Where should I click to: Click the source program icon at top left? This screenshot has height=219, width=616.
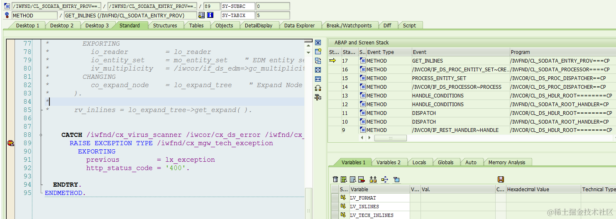pyautogui.click(x=7, y=6)
